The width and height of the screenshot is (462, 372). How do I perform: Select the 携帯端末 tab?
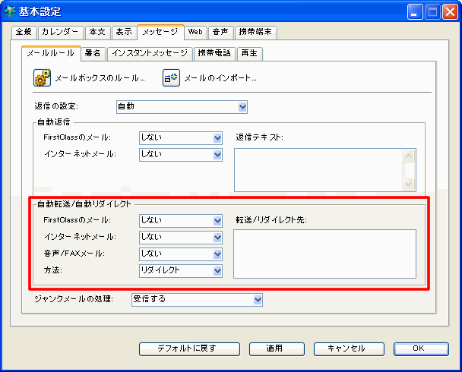[x=255, y=32]
